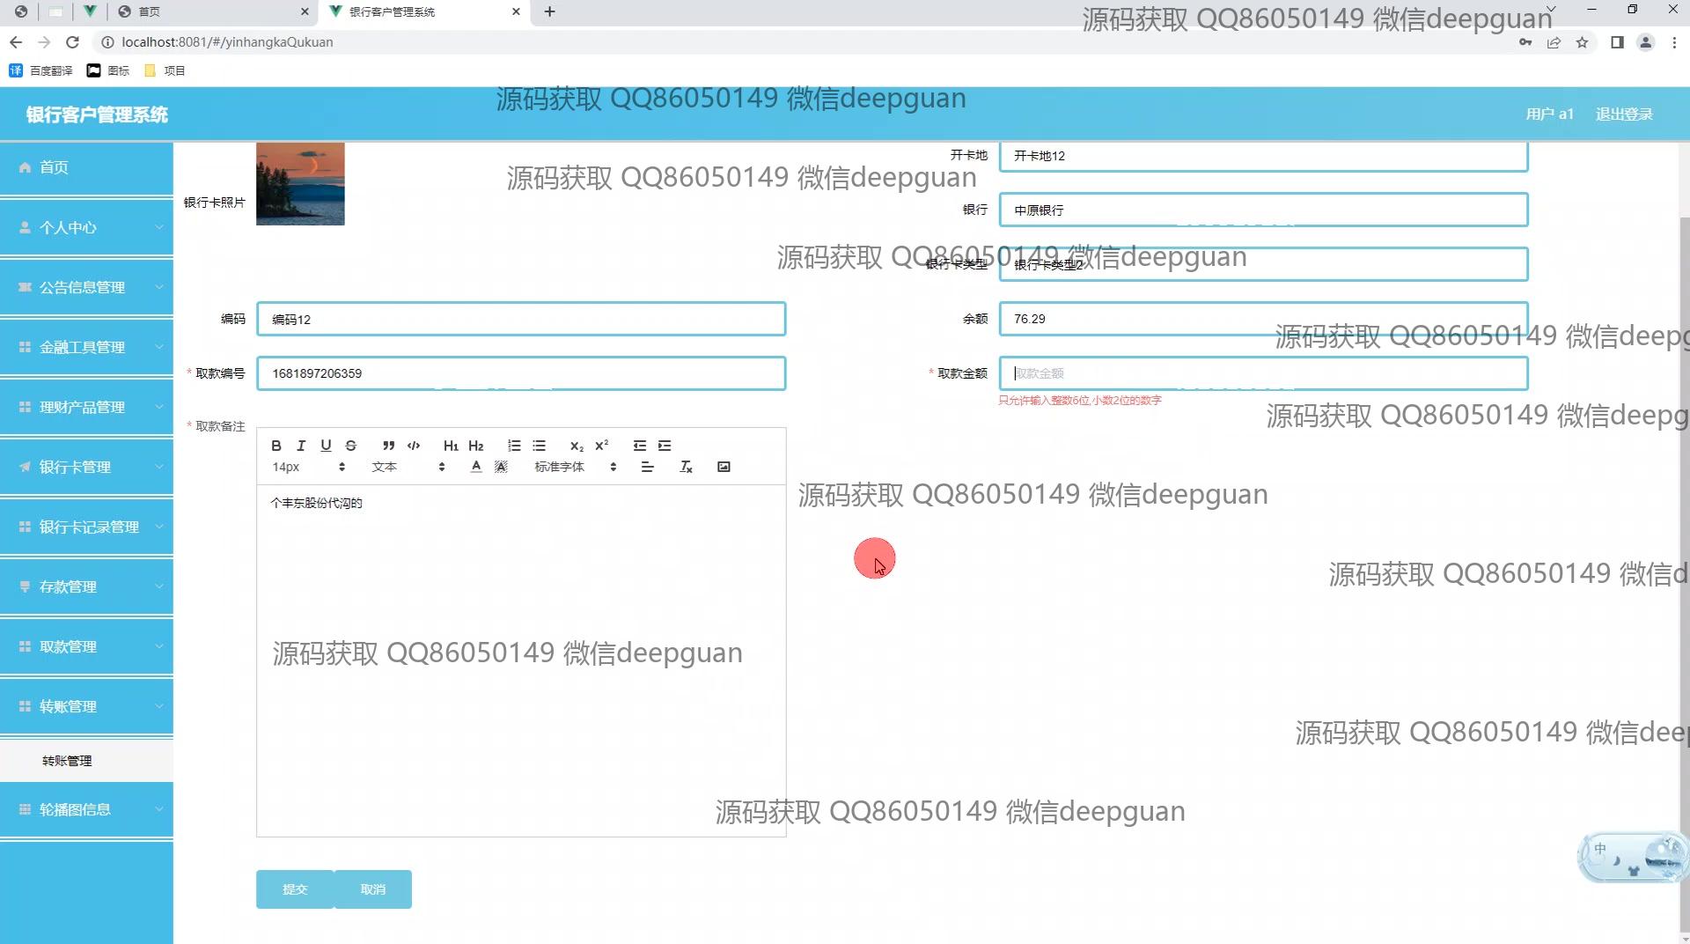Log out via 退出登录

pos(1624,114)
